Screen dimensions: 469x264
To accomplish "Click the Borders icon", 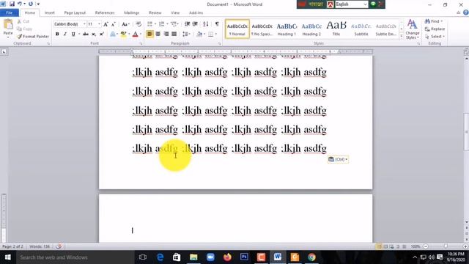I will 211,34.
